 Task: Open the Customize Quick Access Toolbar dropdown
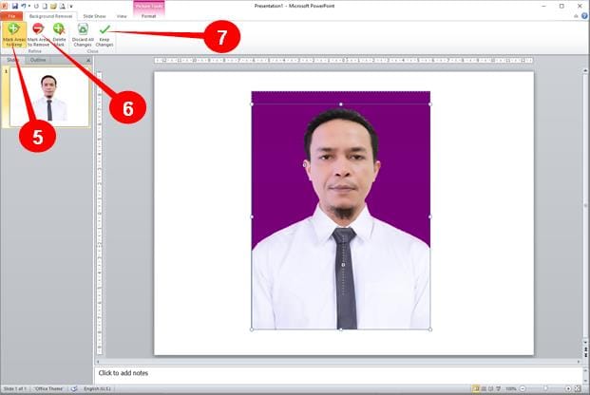[x=71, y=6]
